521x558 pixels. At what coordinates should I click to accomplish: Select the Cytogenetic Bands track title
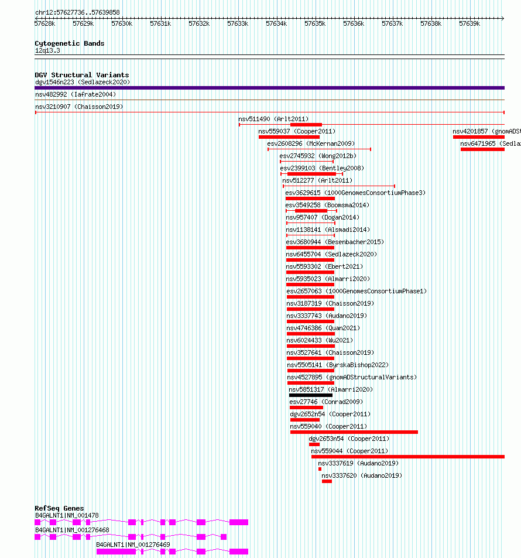70,43
